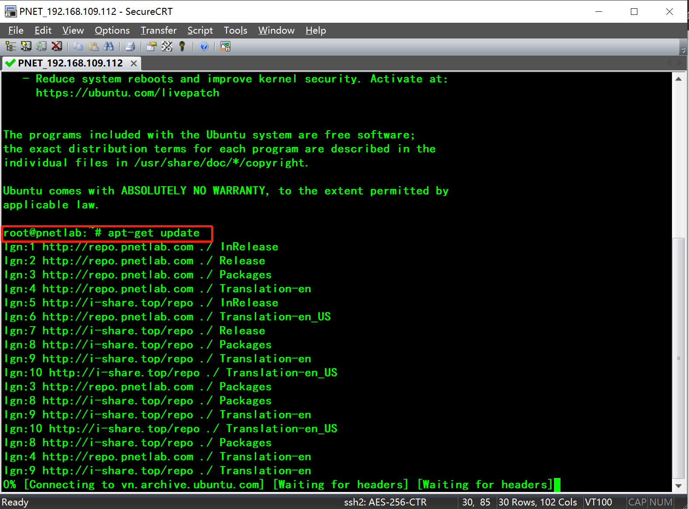Screen dimensions: 689x509
Task: Click the CAP indicator in status bar
Action: (x=637, y=502)
